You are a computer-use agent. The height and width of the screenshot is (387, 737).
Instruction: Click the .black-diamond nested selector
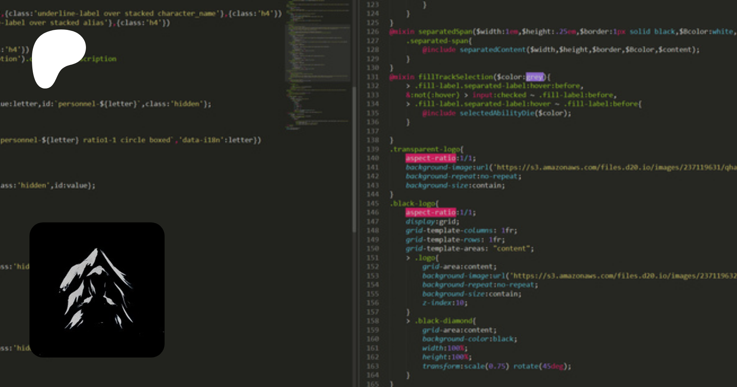(x=445, y=321)
